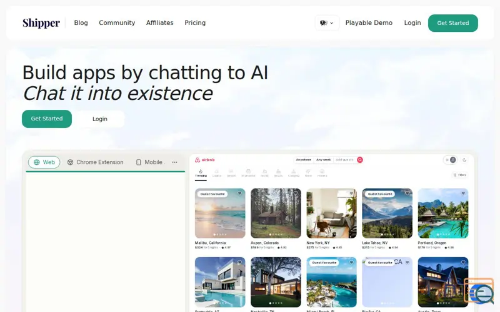
Task: Click the Aspen, Colorado title text
Action: click(264, 243)
